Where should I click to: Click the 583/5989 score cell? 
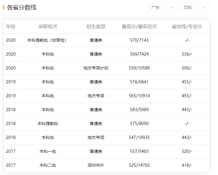139,110
